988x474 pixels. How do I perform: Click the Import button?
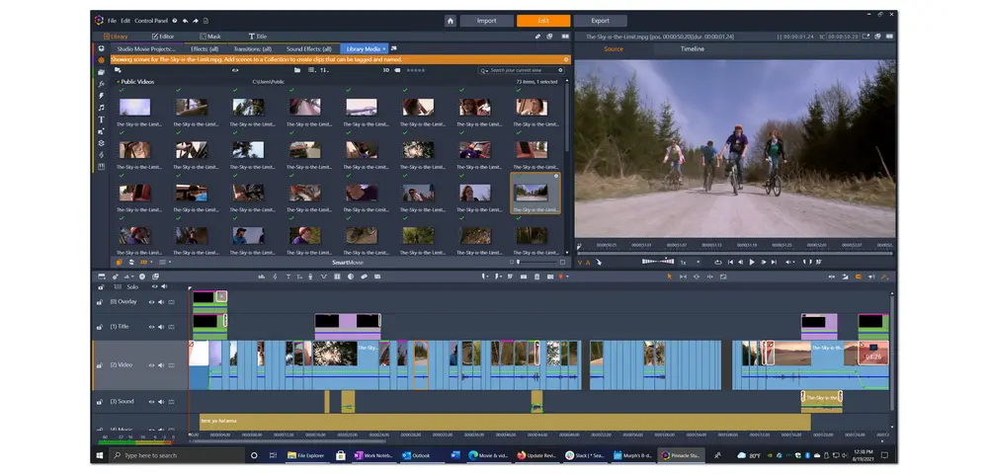(x=486, y=20)
